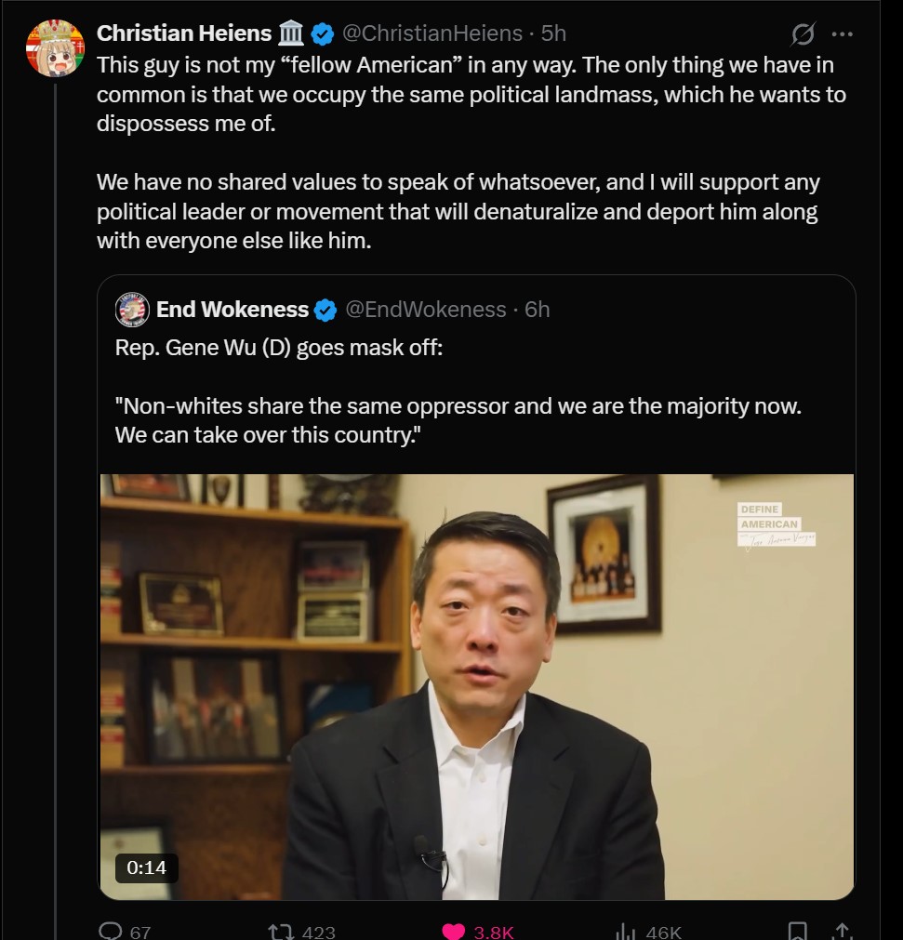The image size is (903, 940).
Task: Click the Grok slash-circle icon
Action: [803, 34]
